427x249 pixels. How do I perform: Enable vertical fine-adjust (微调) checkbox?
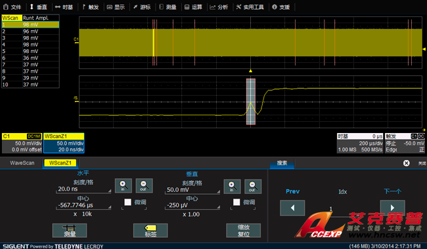click(236, 202)
